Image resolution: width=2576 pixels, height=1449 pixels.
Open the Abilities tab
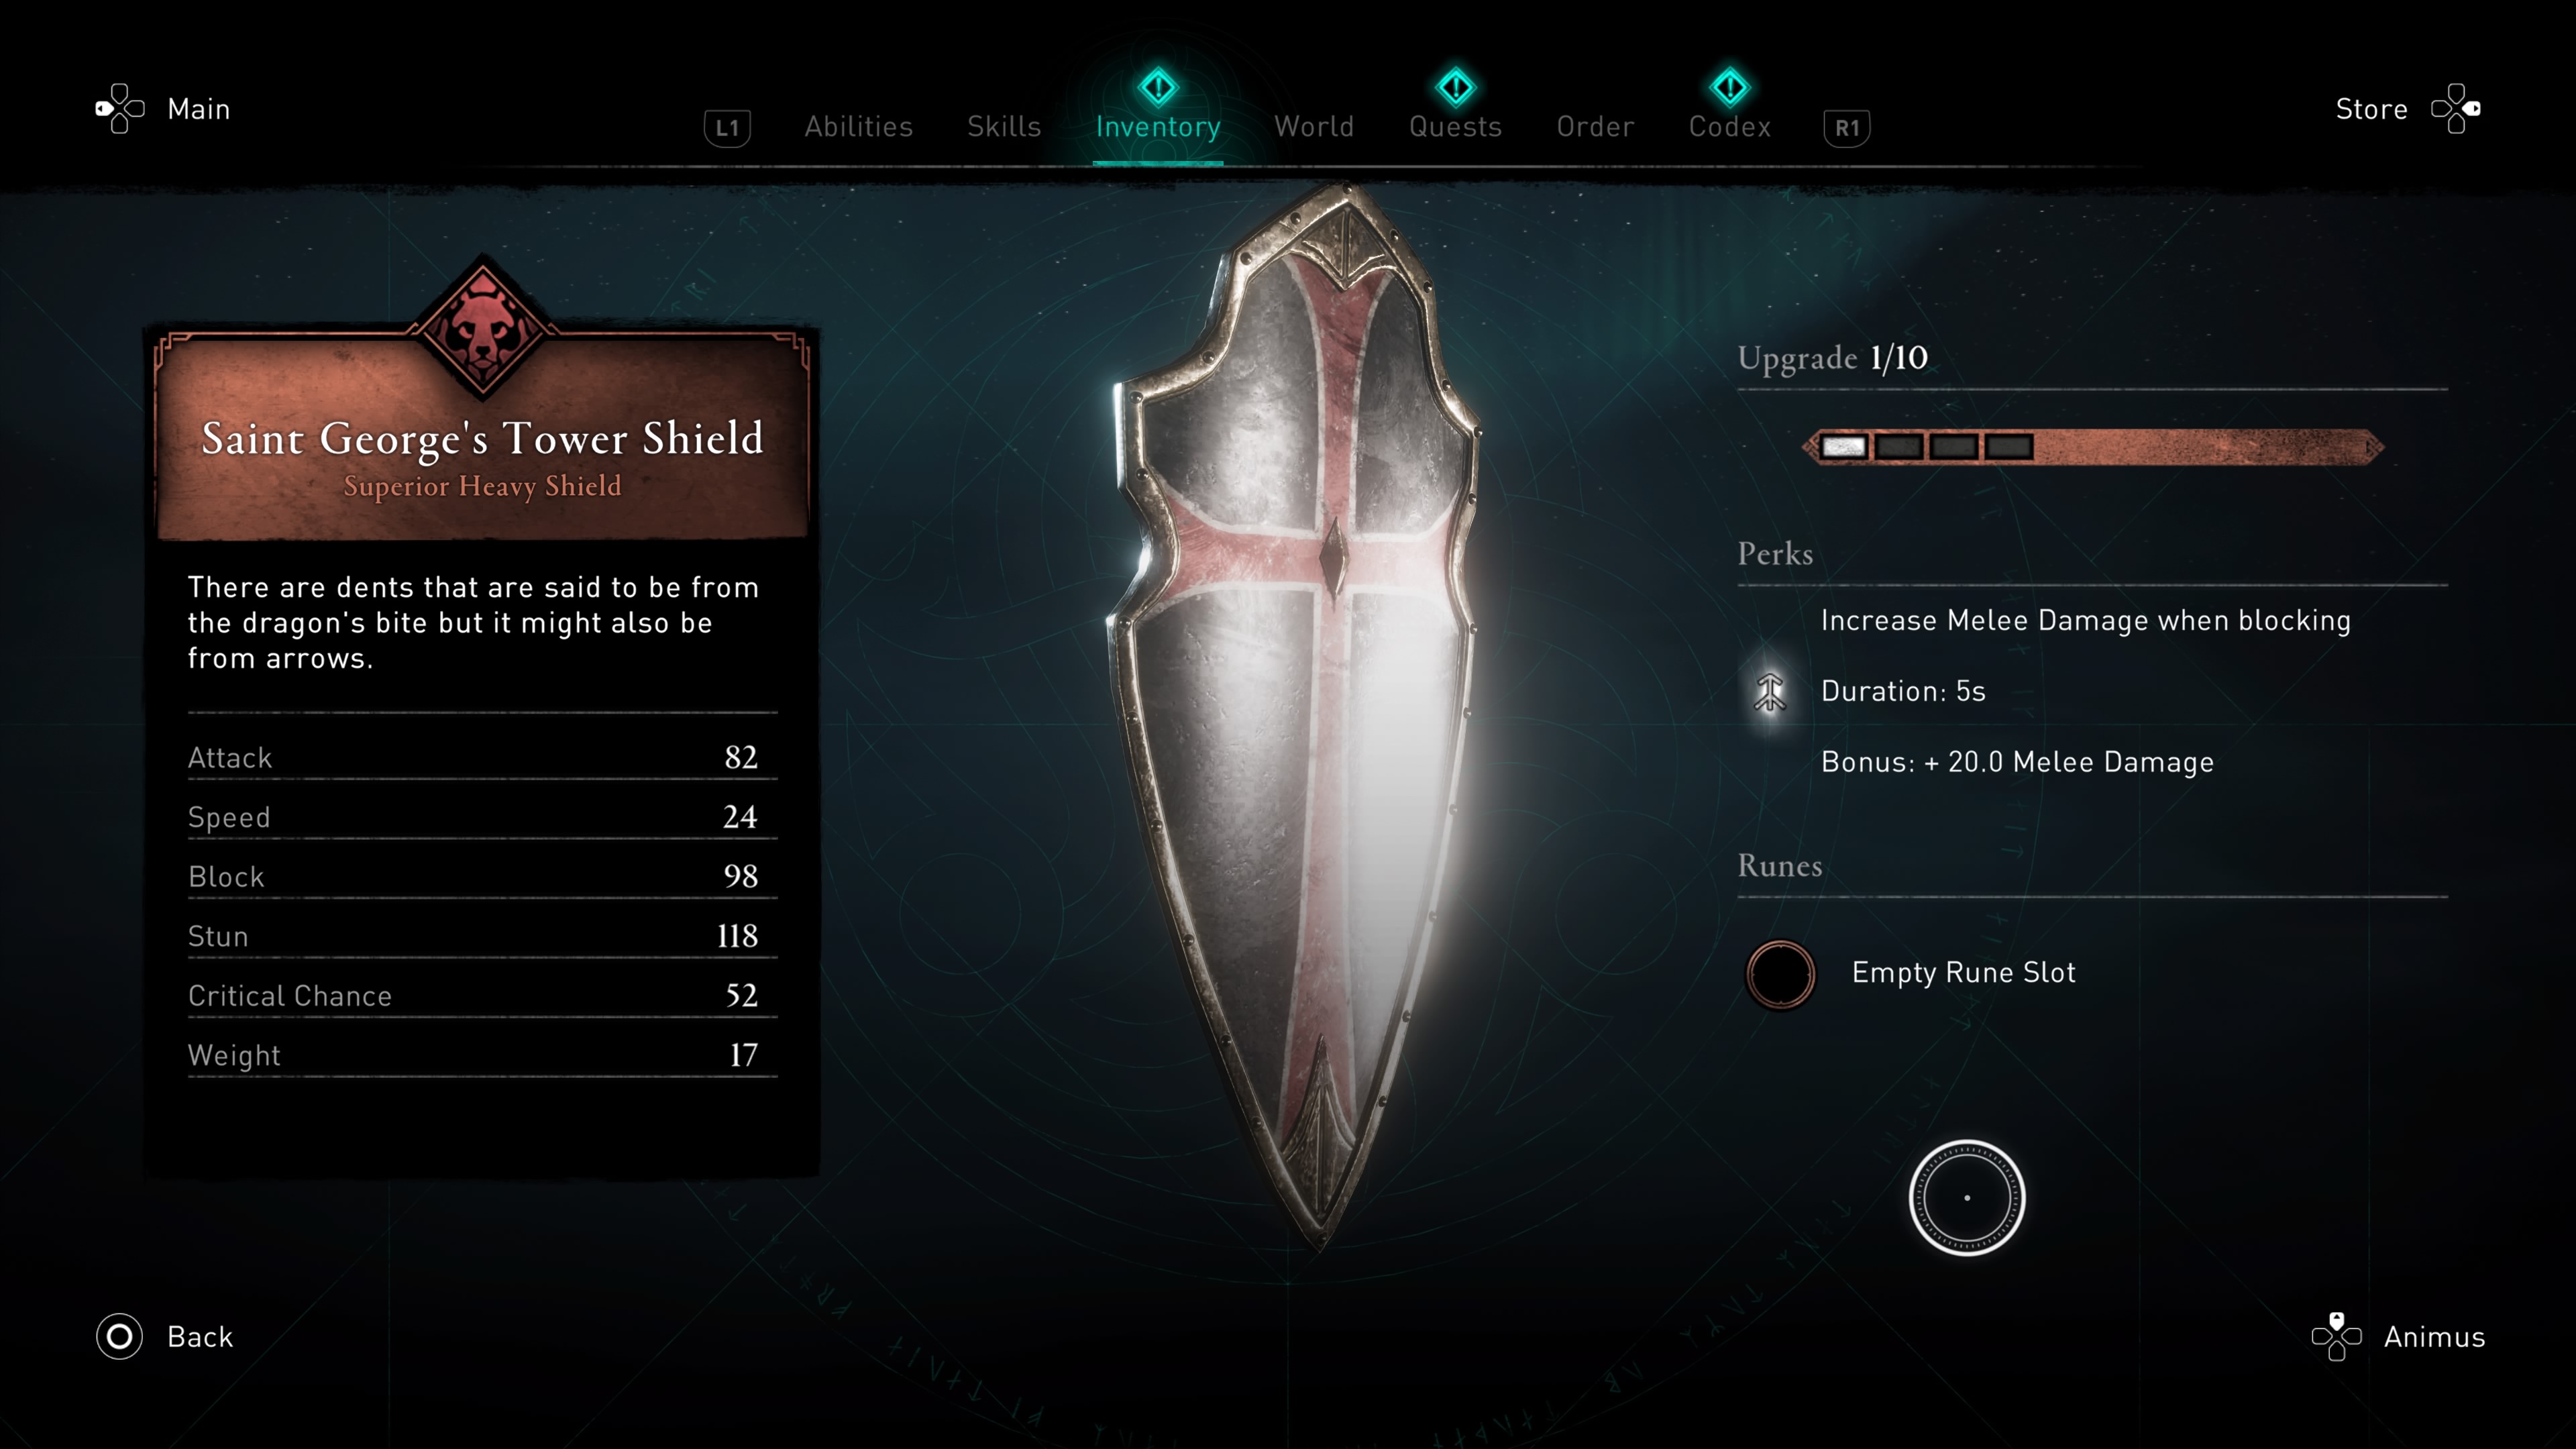click(859, 127)
